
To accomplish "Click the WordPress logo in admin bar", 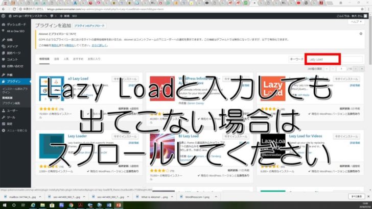I will [x=3, y=16].
